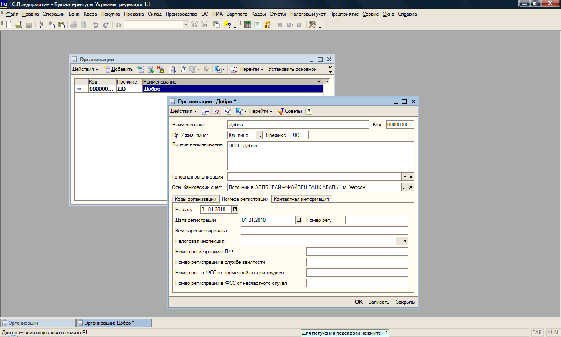
Task: Open Действия dropdown in Добро form
Action: (x=183, y=111)
